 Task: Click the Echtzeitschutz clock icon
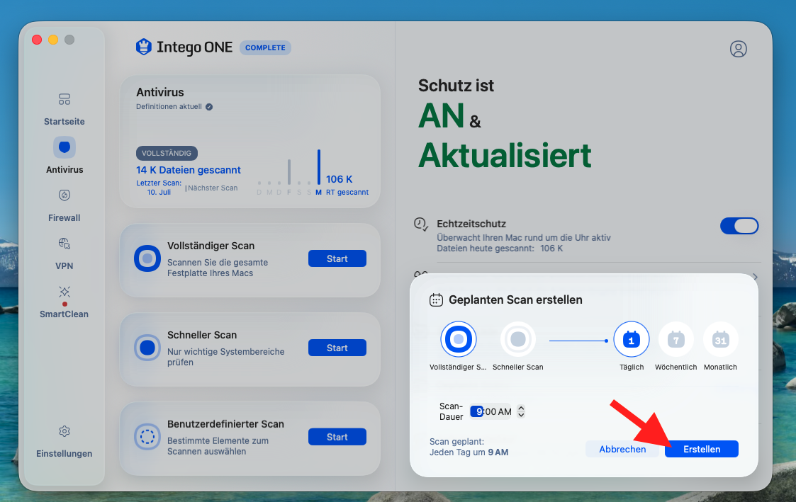[x=421, y=224]
